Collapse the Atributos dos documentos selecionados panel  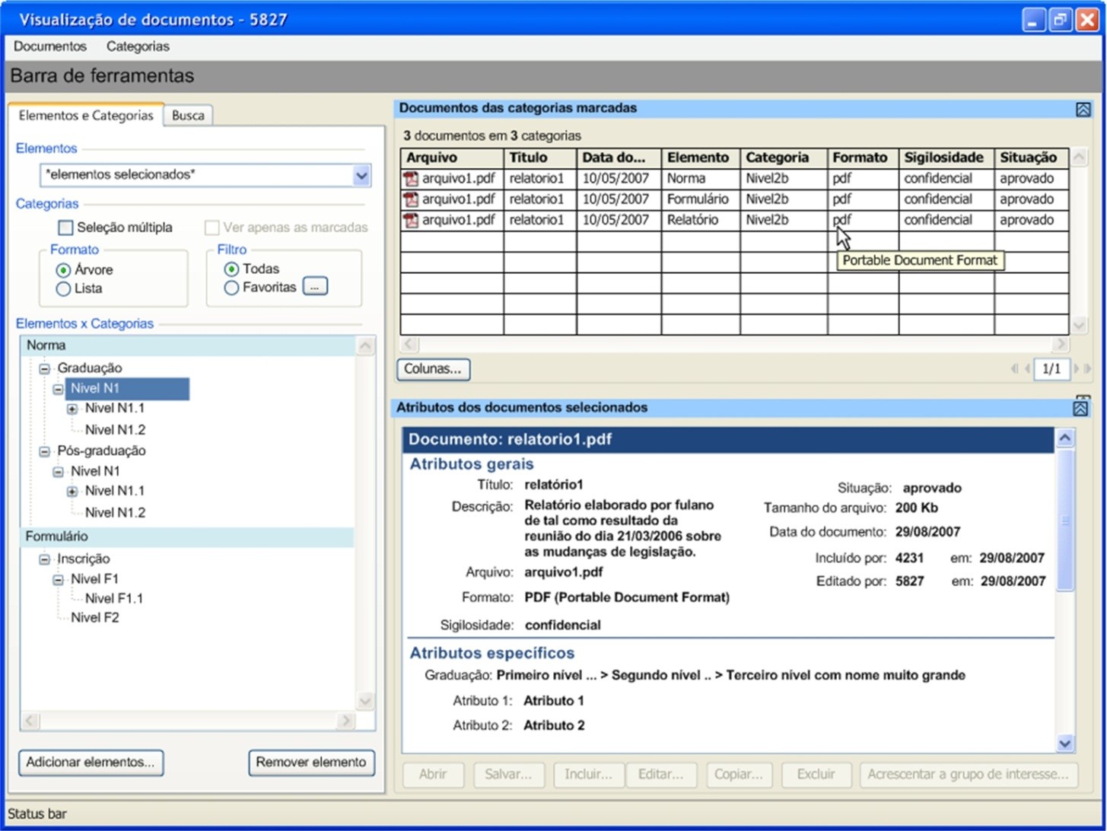click(1080, 409)
